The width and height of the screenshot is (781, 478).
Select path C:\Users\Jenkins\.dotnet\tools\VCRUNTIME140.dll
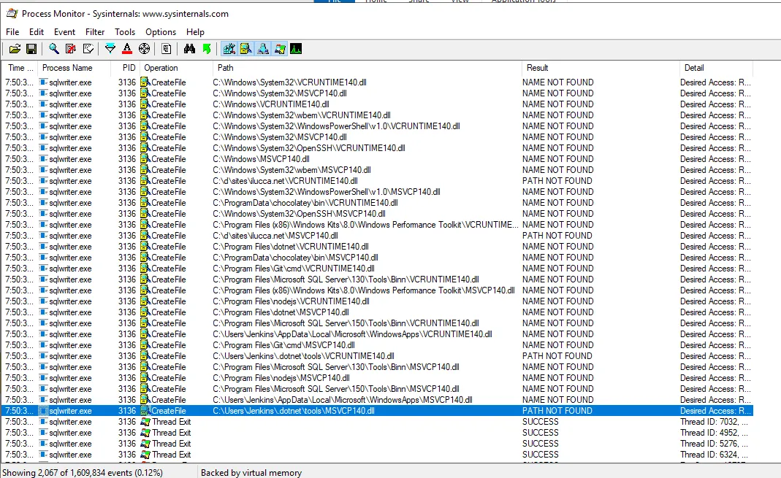[303, 355]
